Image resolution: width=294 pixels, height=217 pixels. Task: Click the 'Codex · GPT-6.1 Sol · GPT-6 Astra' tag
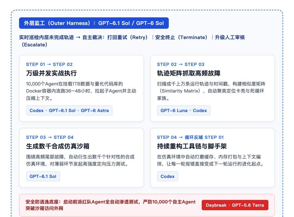coord(69,110)
